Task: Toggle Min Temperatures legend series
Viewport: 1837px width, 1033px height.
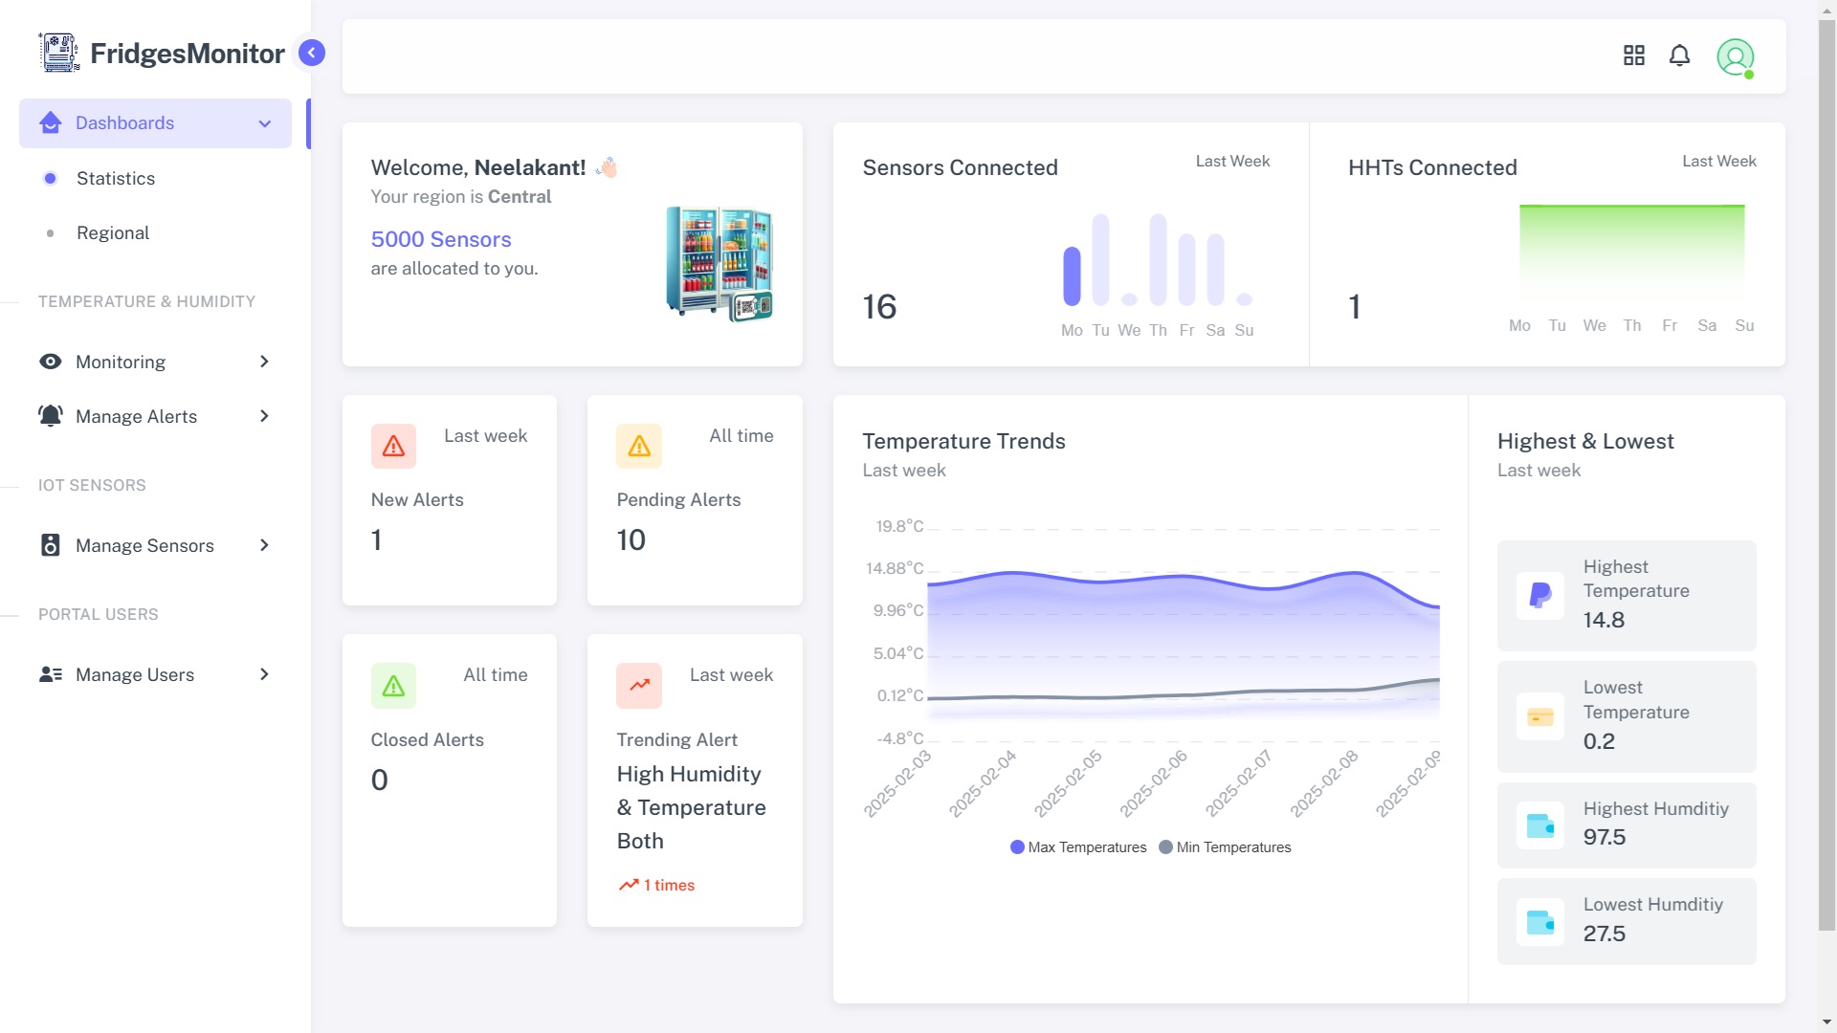Action: tap(1225, 847)
